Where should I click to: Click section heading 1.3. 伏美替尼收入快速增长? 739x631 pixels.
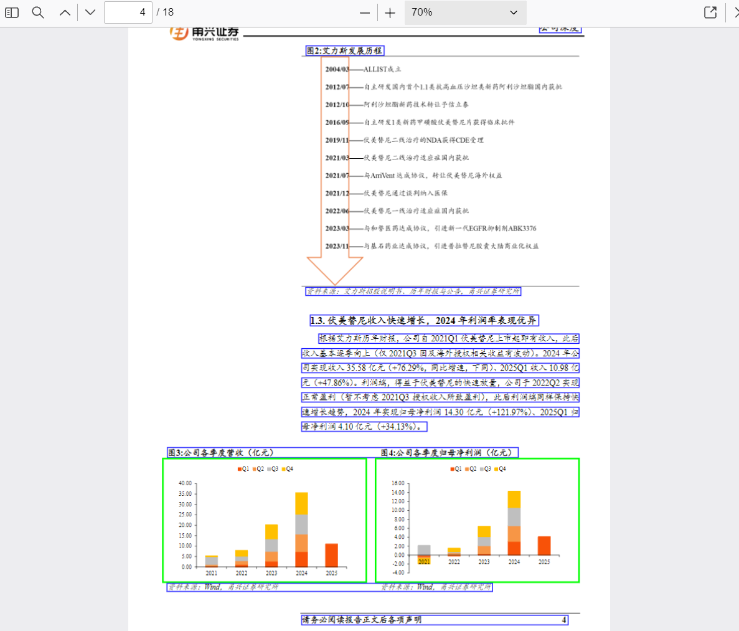click(x=424, y=321)
